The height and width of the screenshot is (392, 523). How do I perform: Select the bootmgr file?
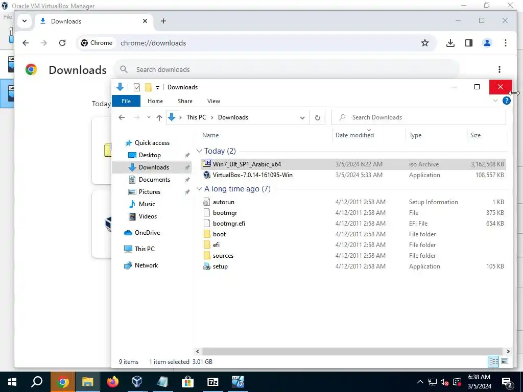point(353,213)
